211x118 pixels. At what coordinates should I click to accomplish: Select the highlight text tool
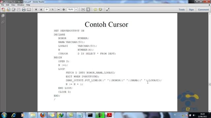click(x=101, y=10)
